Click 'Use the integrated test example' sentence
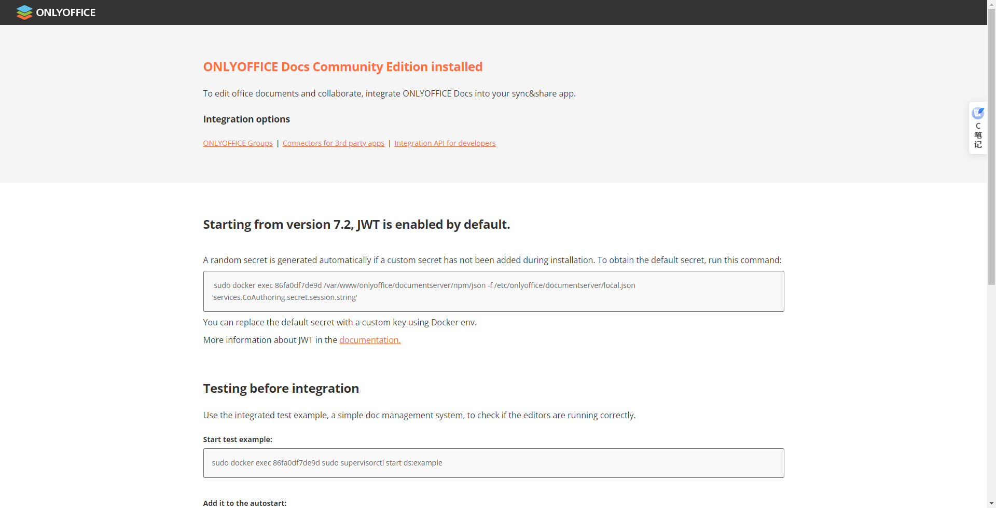This screenshot has width=996, height=508. tap(419, 415)
